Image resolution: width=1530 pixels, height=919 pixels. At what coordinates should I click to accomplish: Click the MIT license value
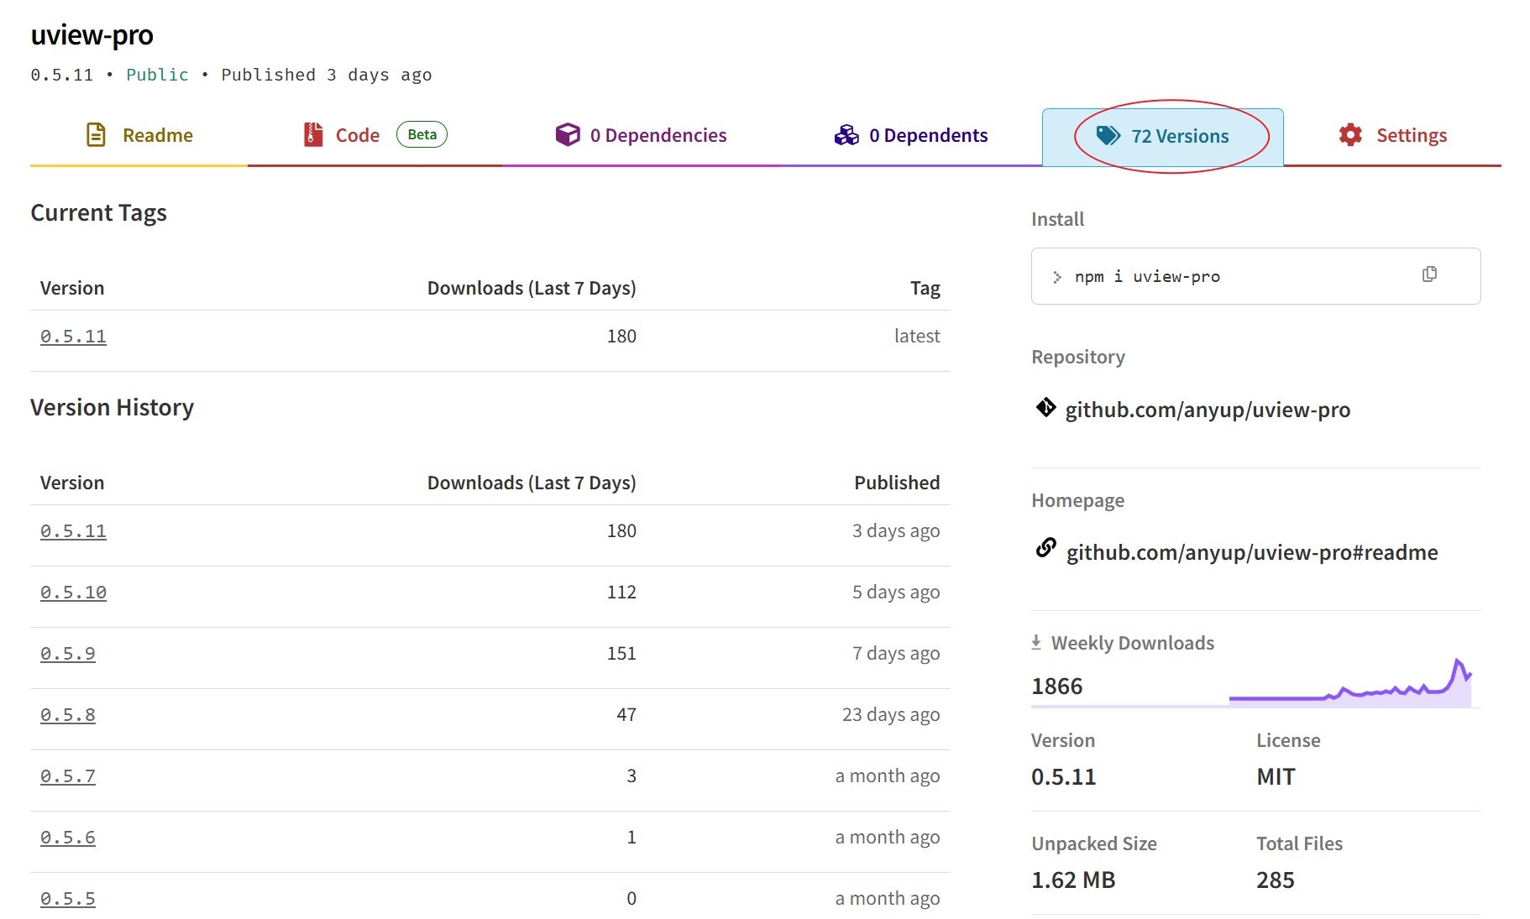1276,777
